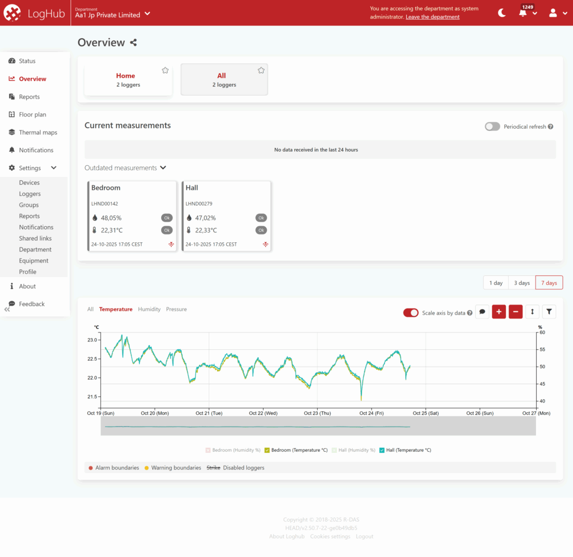
Task: Zoom in chart with plus button
Action: pyautogui.click(x=499, y=312)
